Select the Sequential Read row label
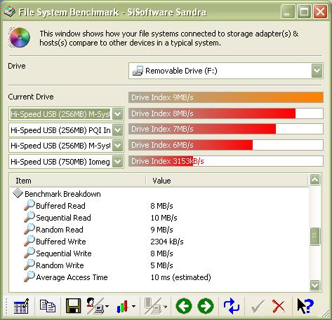Image resolution: width=332 pixels, height=320 pixels. tap(63, 218)
